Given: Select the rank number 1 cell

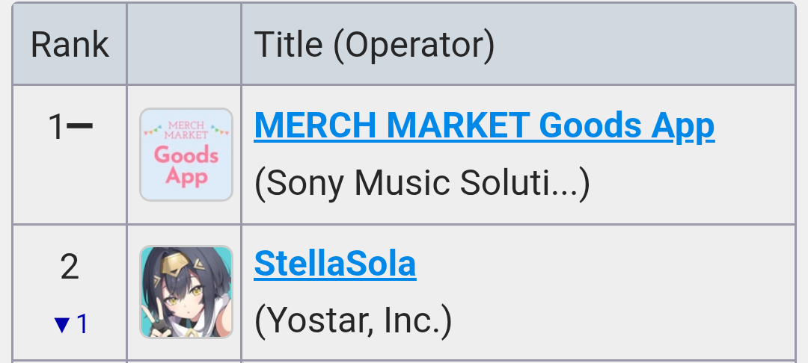Looking at the screenshot, I should pos(70,155).
